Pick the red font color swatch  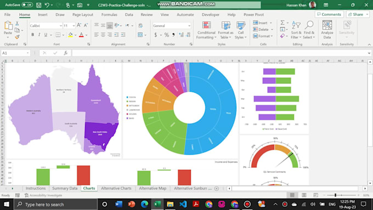pos(81,35)
